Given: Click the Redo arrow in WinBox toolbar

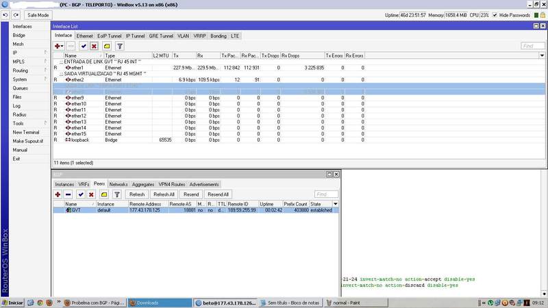Looking at the screenshot, I should (x=16, y=15).
